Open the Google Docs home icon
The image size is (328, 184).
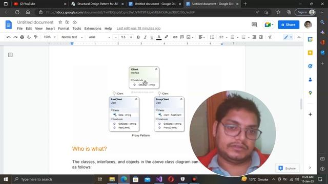tap(9, 25)
